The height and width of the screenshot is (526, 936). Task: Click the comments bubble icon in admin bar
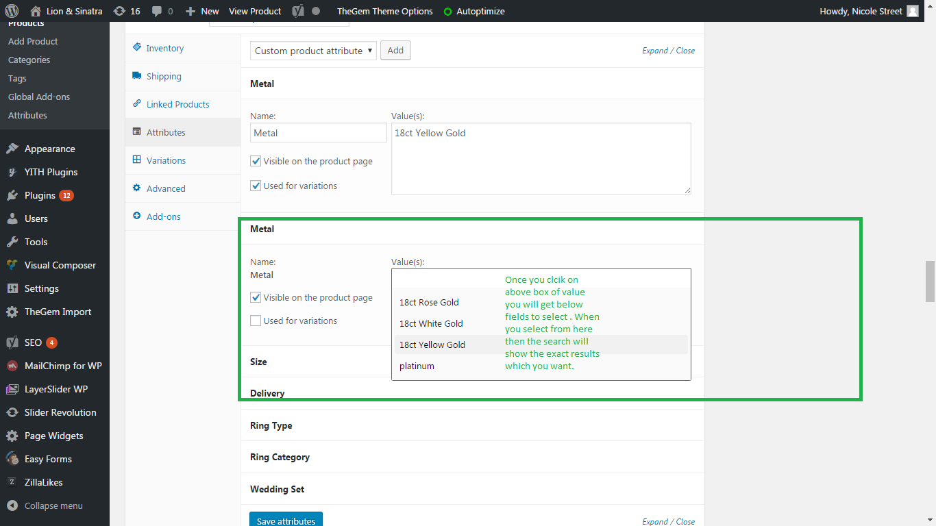click(x=157, y=11)
